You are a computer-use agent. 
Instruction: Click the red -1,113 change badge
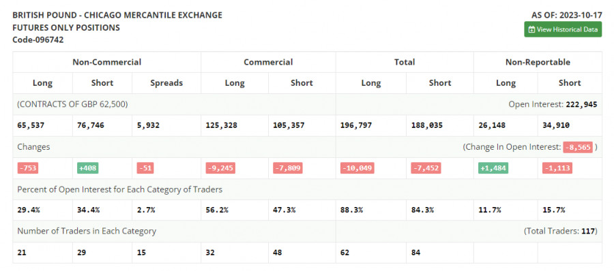pyautogui.click(x=557, y=168)
